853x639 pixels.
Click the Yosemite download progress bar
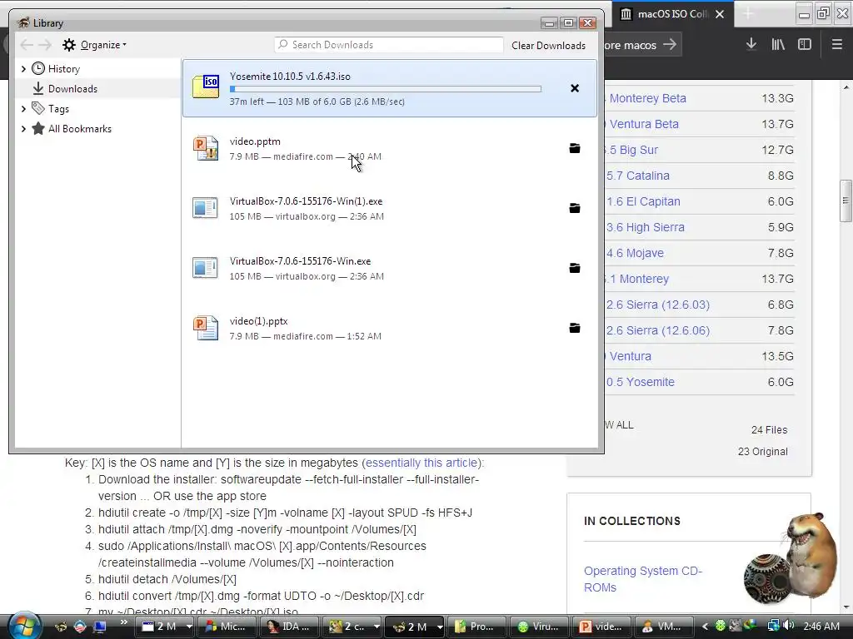point(385,88)
